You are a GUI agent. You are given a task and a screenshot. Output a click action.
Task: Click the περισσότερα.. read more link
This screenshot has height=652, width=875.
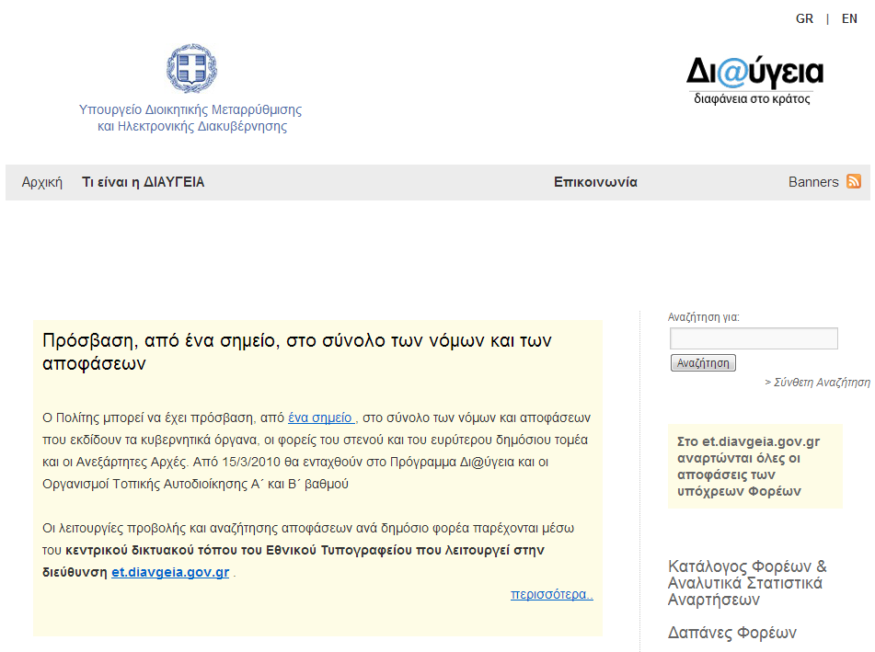tap(551, 594)
